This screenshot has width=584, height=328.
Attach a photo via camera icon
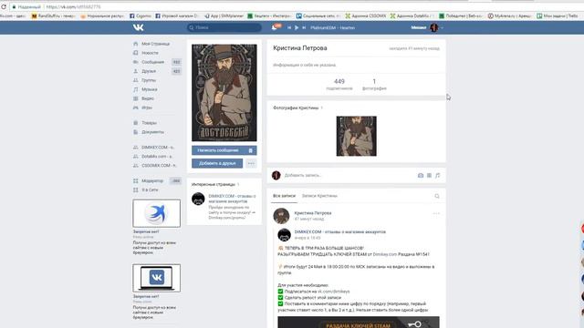[421, 175]
